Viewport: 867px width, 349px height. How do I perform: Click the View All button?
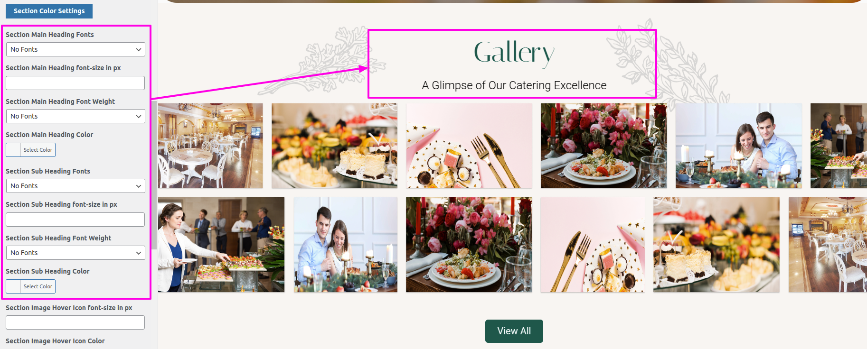point(514,331)
